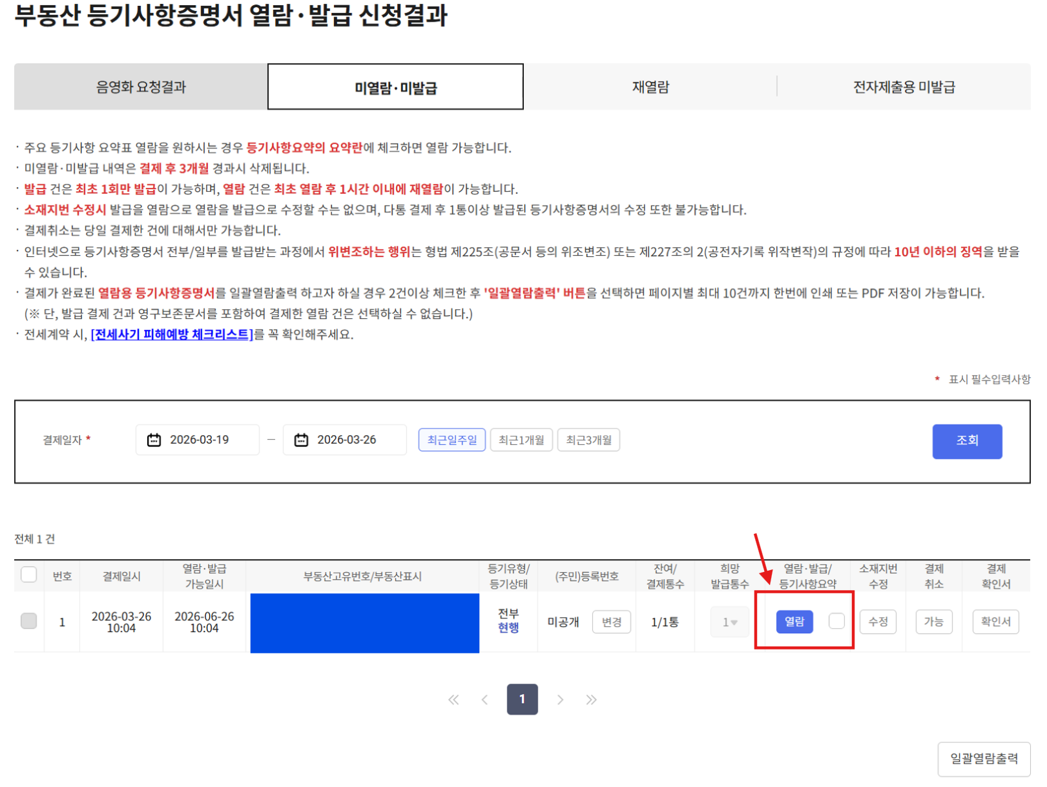This screenshot has width=1047, height=787.
Task: Open the end date calendar picker
Action: 300,440
